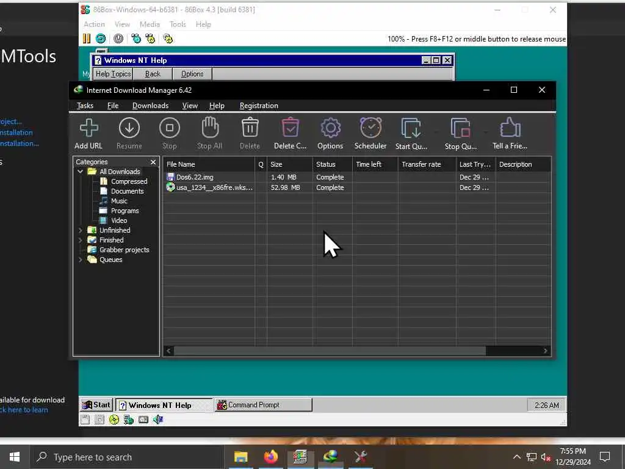Collapse the All Downloads tree node
The image size is (625, 469).
pyautogui.click(x=80, y=172)
